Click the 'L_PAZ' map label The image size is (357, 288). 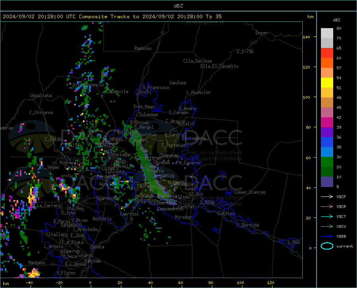(294, 242)
